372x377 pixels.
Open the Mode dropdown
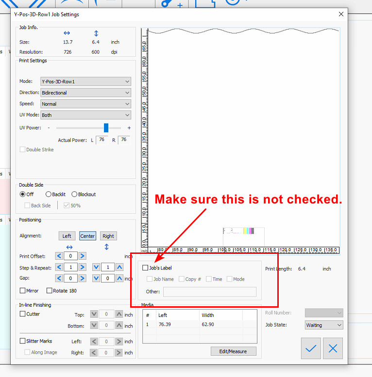click(x=86, y=81)
